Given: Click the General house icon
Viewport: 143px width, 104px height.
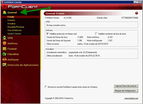Looking at the screenshot, I should [x=5, y=12].
